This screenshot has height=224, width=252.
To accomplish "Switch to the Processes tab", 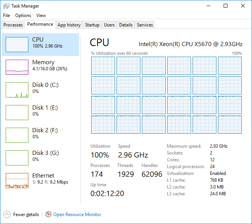I will 13,25.
